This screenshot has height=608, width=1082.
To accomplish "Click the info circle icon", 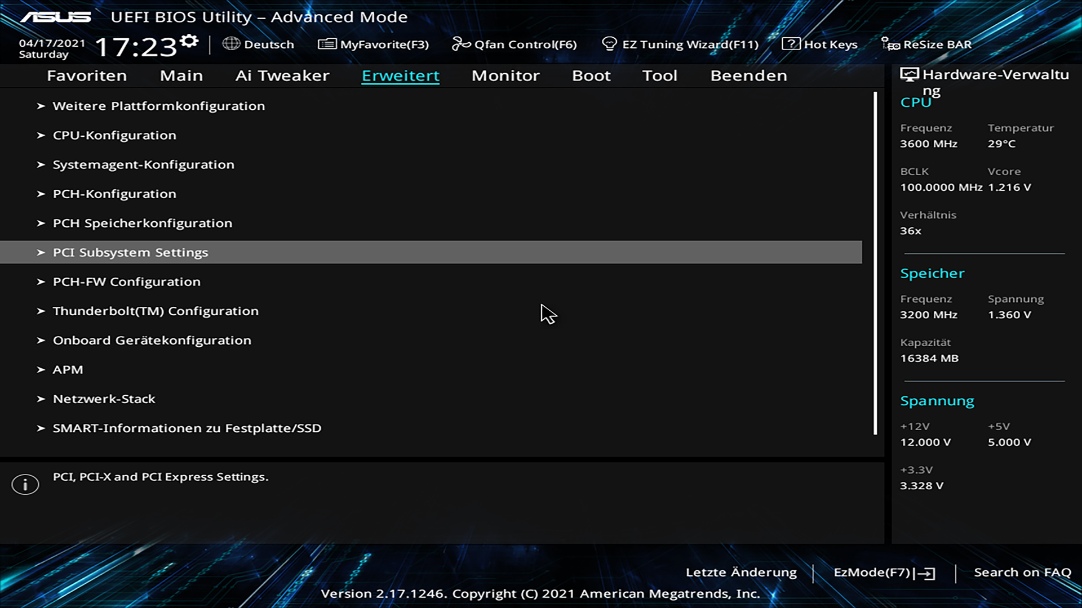I will pos(25,484).
